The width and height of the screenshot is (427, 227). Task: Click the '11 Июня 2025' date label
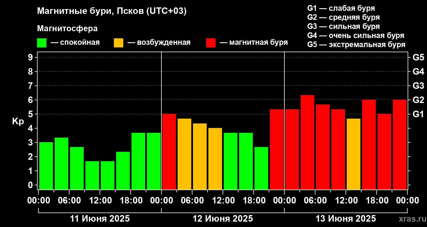click(100, 219)
